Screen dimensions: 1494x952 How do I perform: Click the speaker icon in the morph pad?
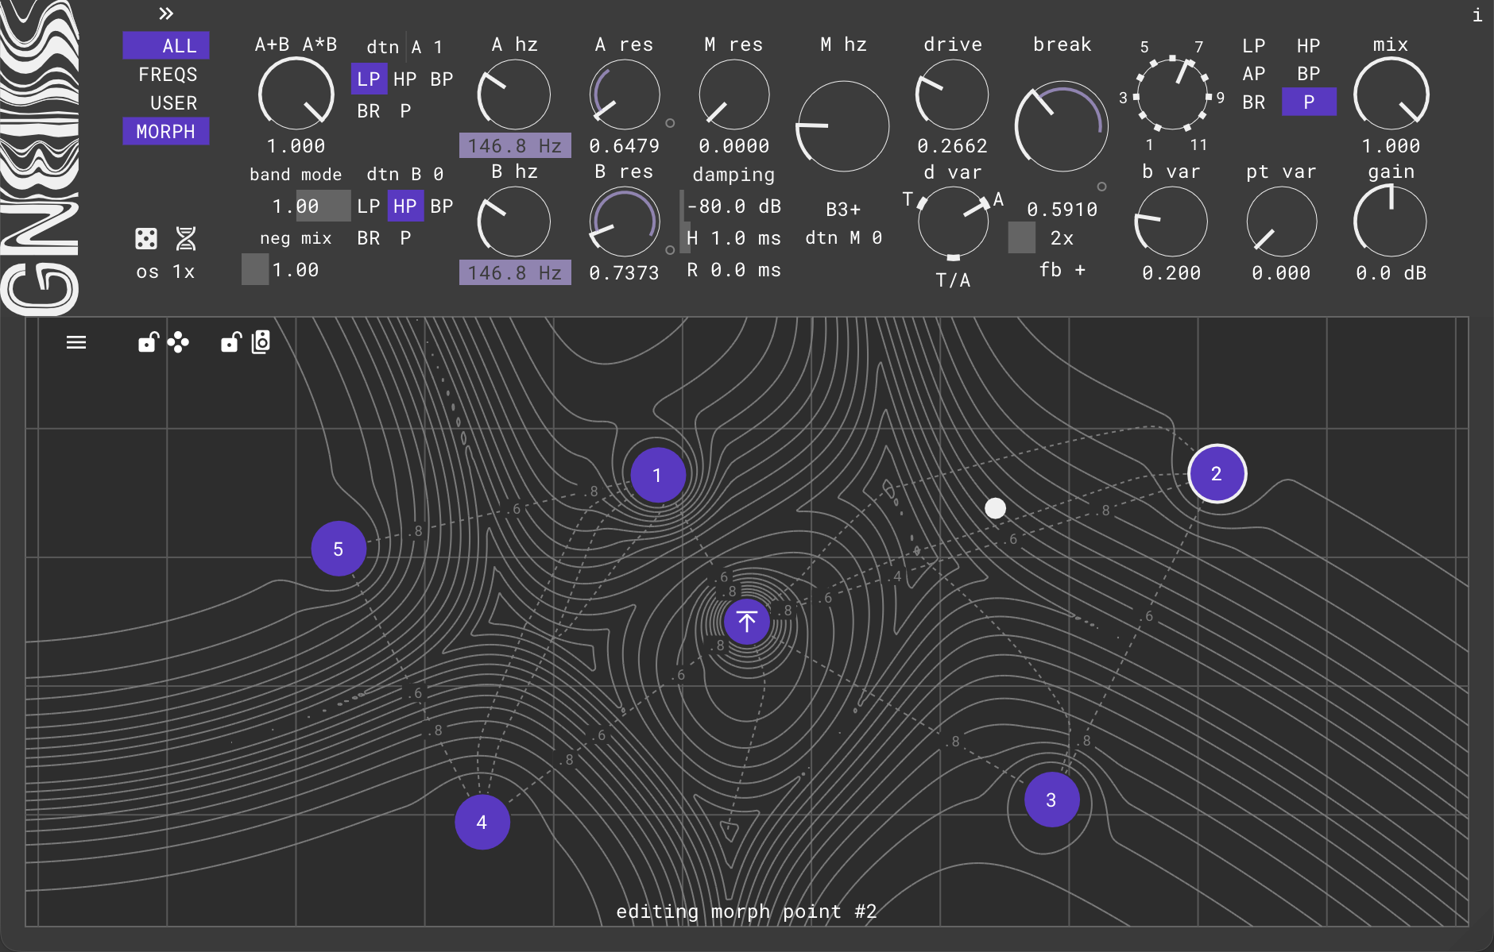(261, 342)
